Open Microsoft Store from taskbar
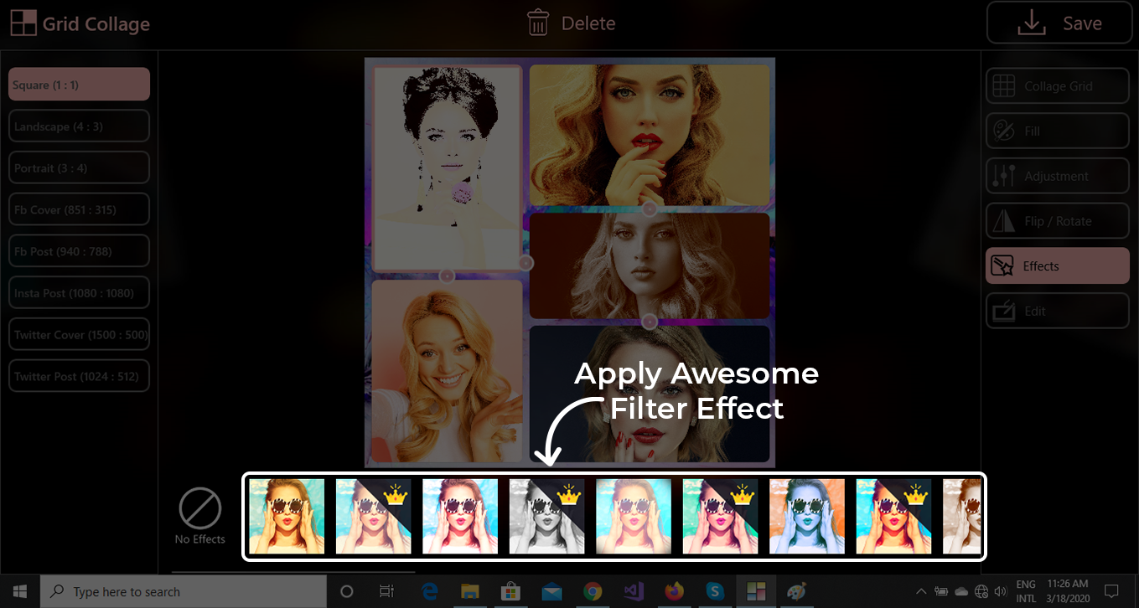Image resolution: width=1139 pixels, height=608 pixels. 510,591
